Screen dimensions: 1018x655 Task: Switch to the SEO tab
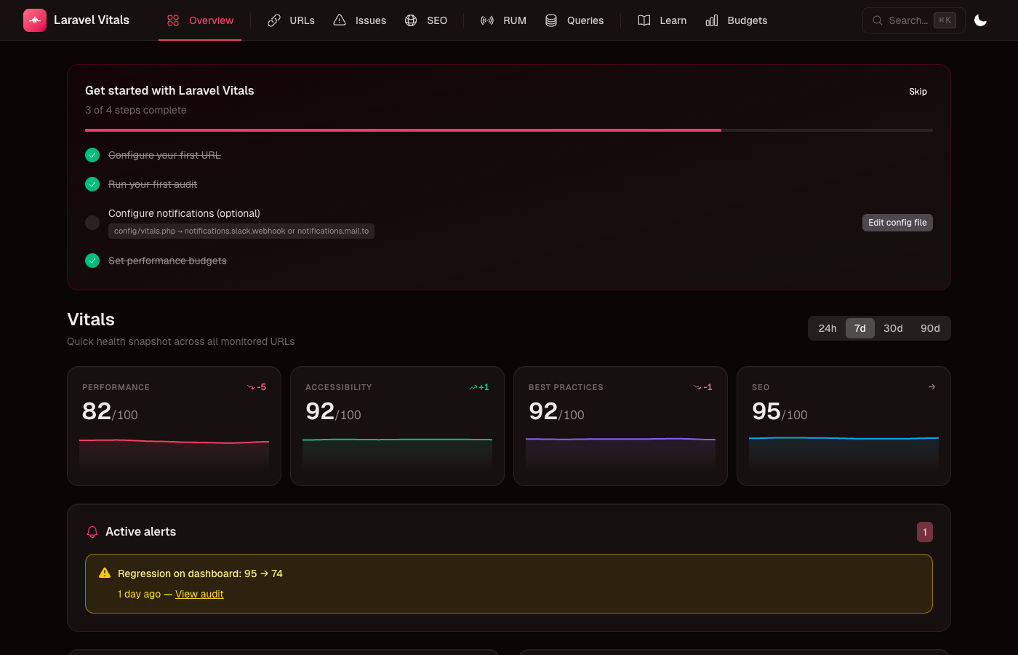[x=426, y=20]
